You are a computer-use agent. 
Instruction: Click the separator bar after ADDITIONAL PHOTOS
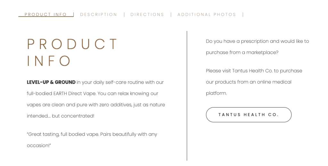pyautogui.click(x=243, y=14)
